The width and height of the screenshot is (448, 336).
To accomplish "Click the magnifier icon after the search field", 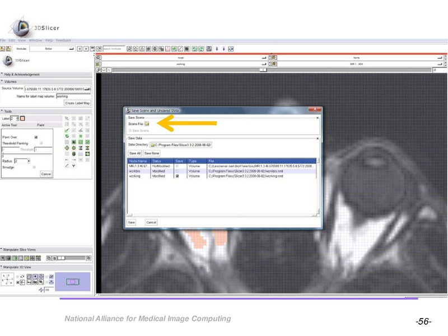I will point(129,49).
